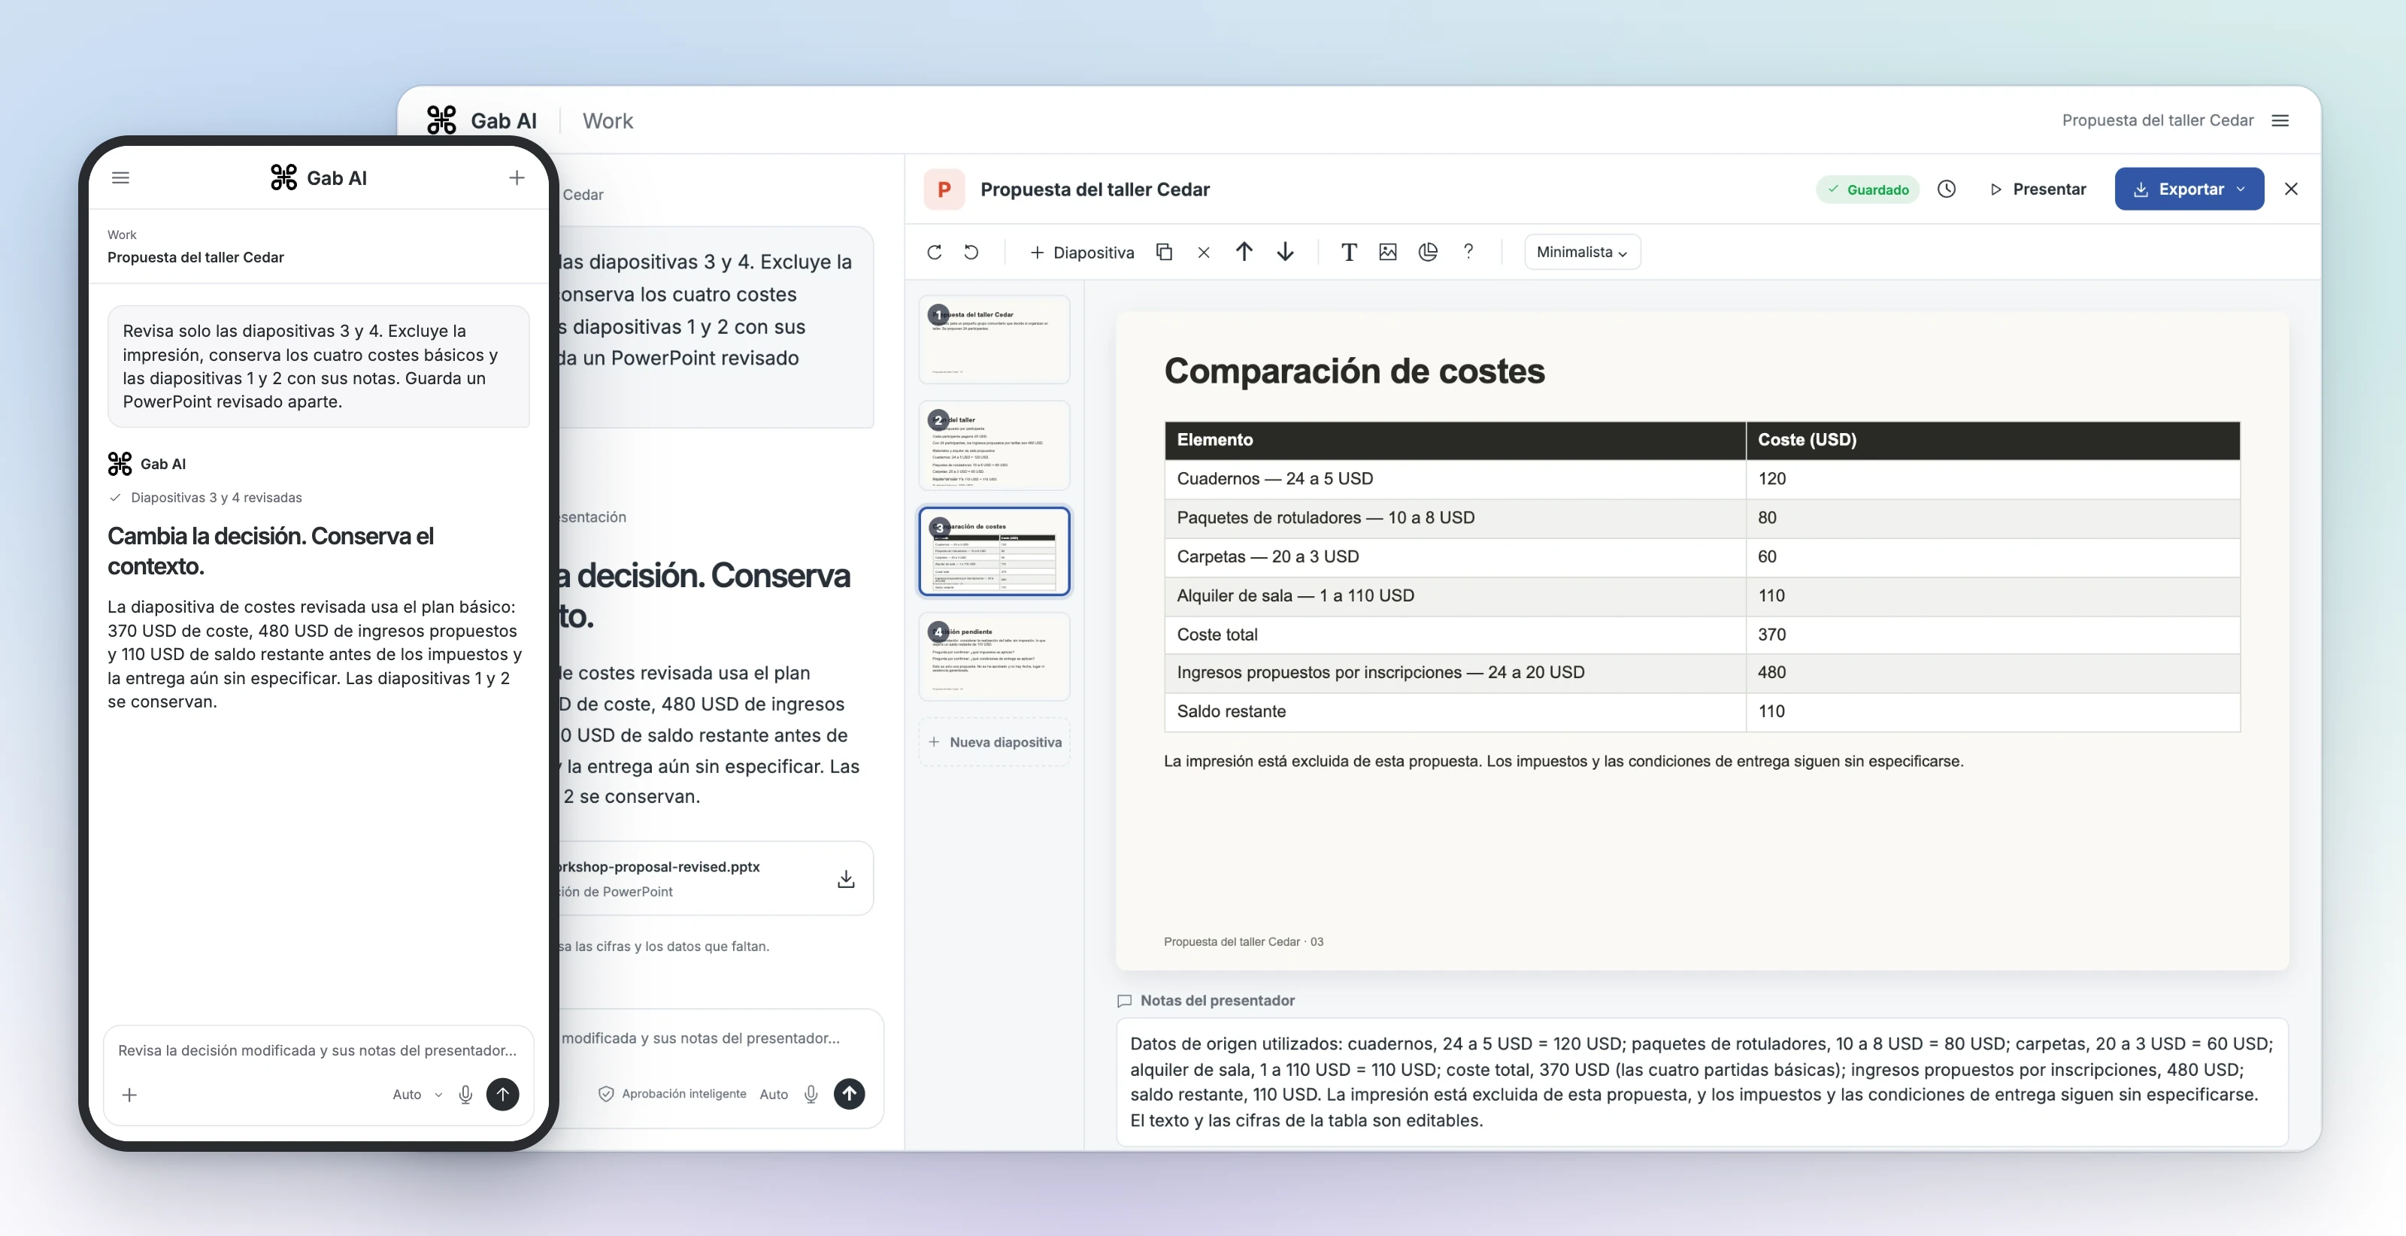Click the microphone icon in desktop composer
This screenshot has height=1236, width=2406.
pyautogui.click(x=811, y=1094)
